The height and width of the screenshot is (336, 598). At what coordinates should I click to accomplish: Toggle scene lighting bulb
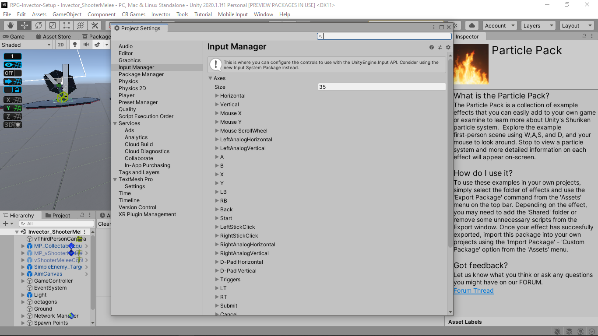pyautogui.click(x=75, y=45)
